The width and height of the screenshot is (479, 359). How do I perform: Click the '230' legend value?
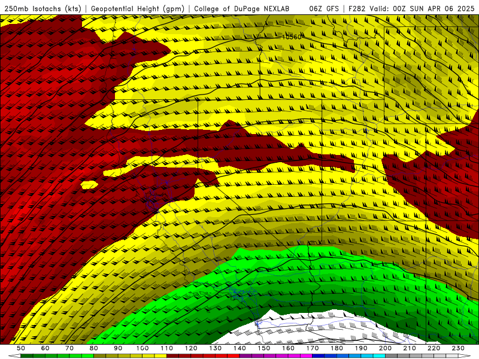click(458, 348)
